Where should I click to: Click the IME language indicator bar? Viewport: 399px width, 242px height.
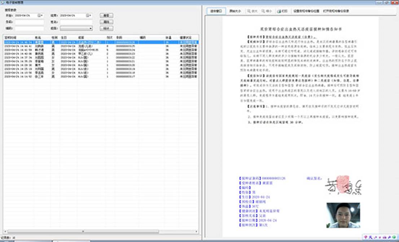(380, 237)
